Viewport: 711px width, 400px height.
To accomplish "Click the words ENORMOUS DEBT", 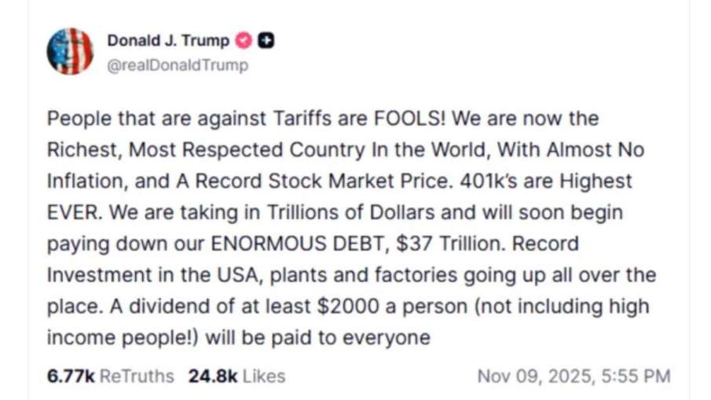I will tap(299, 244).
